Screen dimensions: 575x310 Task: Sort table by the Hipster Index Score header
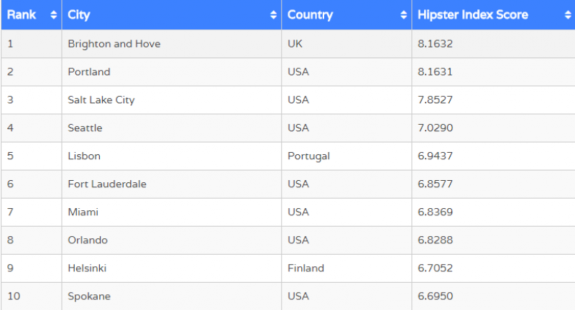473,15
